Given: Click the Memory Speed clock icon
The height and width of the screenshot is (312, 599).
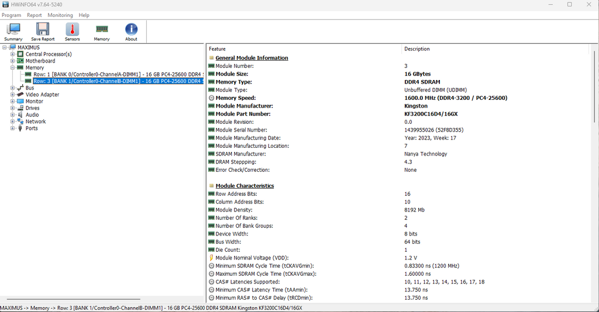Looking at the screenshot, I should click(211, 98).
